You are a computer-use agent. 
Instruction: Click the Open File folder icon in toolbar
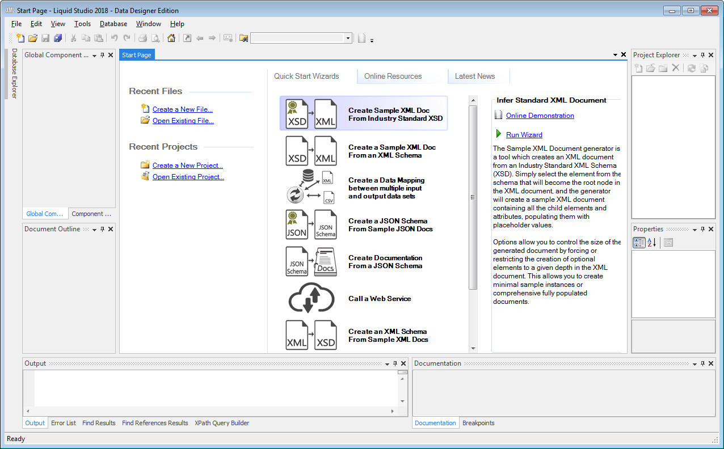point(33,38)
